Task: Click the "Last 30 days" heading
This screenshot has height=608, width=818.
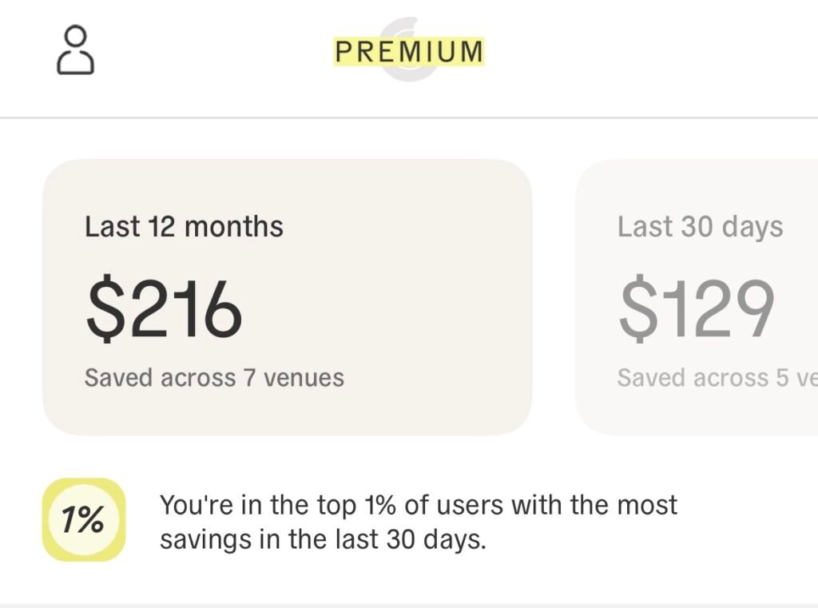Action: click(x=700, y=227)
